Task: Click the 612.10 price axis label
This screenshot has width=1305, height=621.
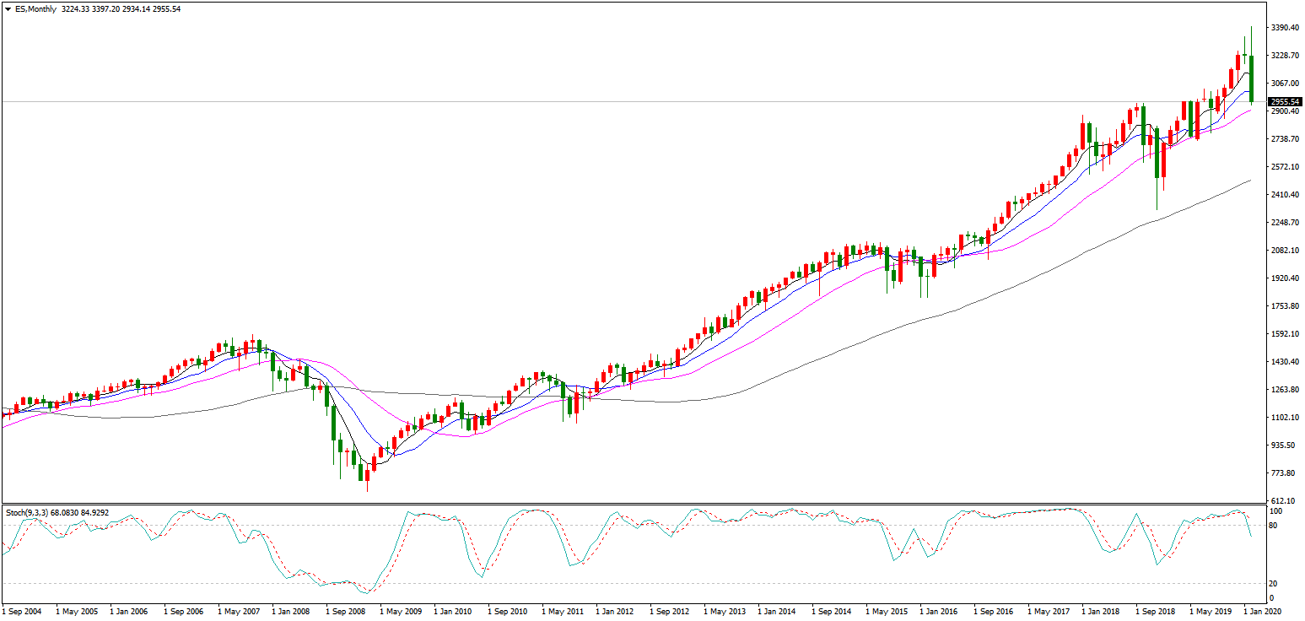Action: (1284, 501)
